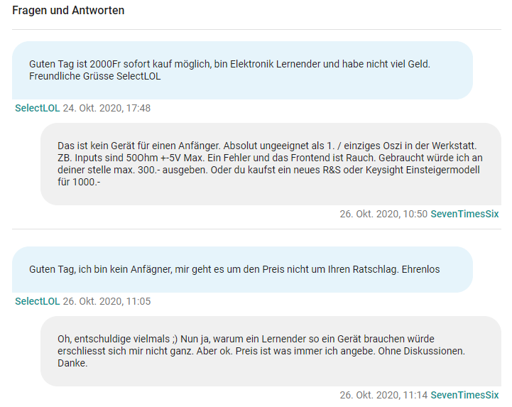Viewport: 512px width, 407px height.
Task: Click SevenTimesSix username at 11:14 reply
Action: tap(464, 395)
